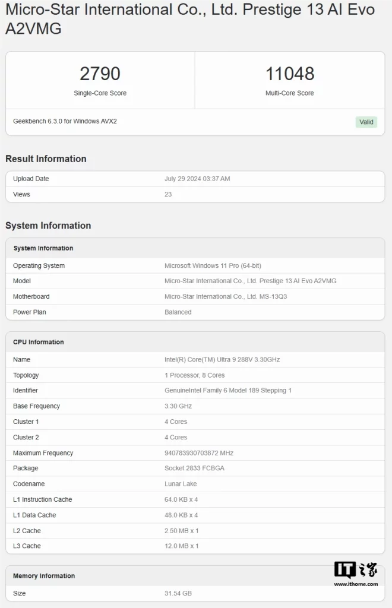Click the Views count of 23

tap(168, 194)
